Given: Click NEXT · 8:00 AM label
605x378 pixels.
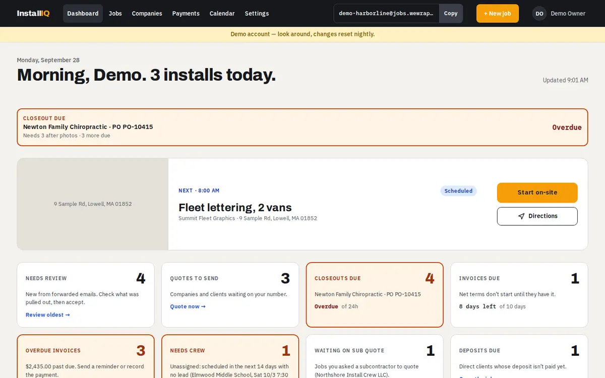Looking at the screenshot, I should [x=199, y=191].
